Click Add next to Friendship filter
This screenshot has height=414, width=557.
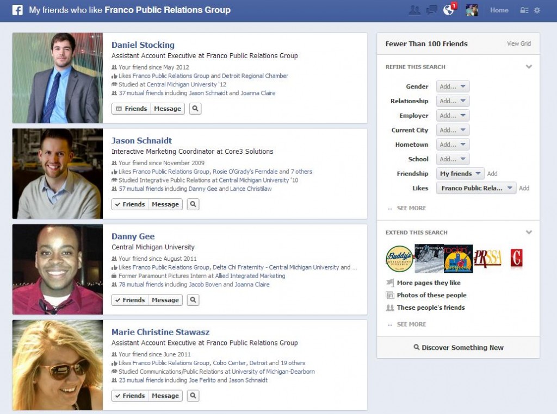492,173
